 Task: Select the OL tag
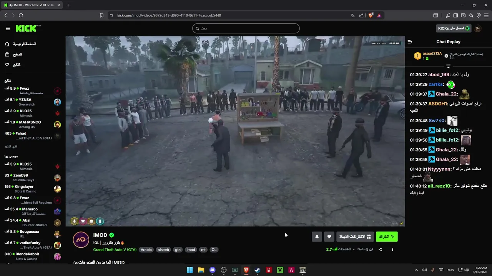(214, 250)
